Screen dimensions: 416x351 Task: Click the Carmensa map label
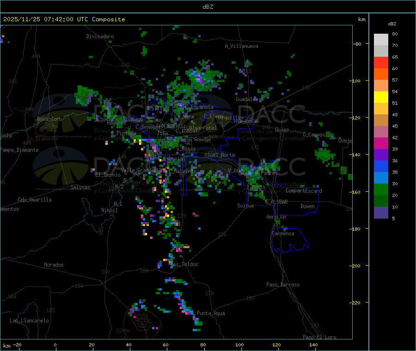coord(283,233)
